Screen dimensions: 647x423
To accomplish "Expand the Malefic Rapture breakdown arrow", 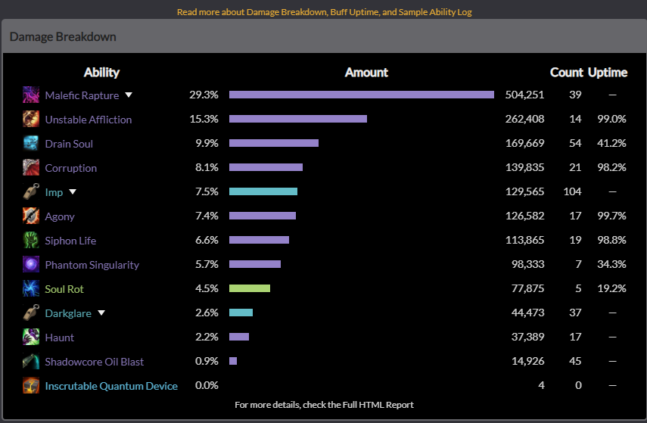I will 129,95.
